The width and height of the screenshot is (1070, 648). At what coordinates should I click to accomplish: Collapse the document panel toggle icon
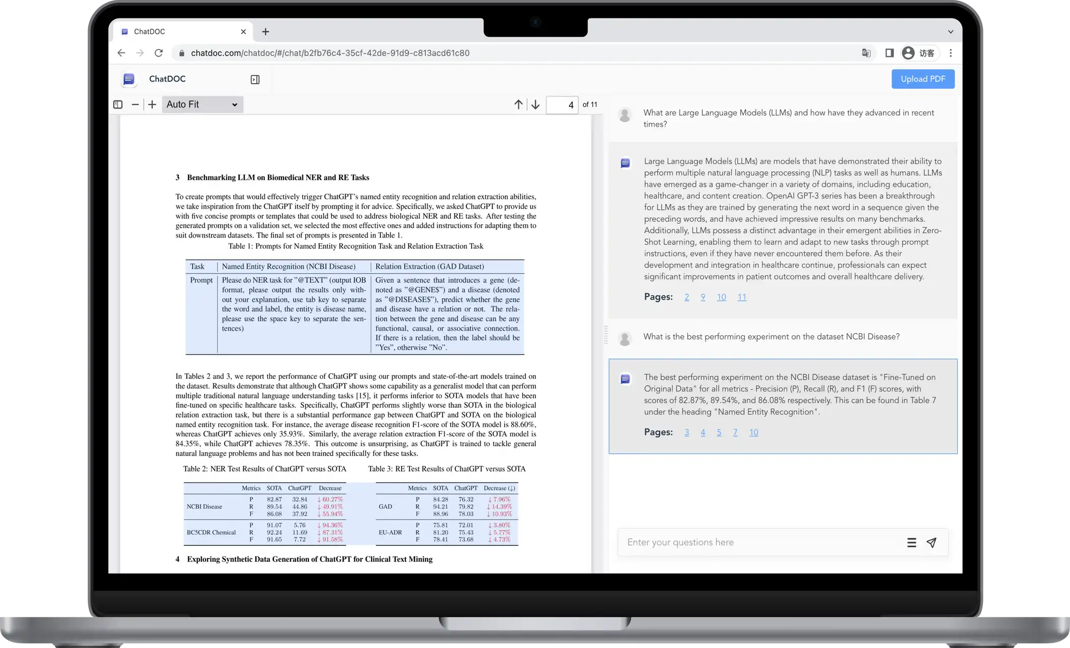click(x=255, y=79)
